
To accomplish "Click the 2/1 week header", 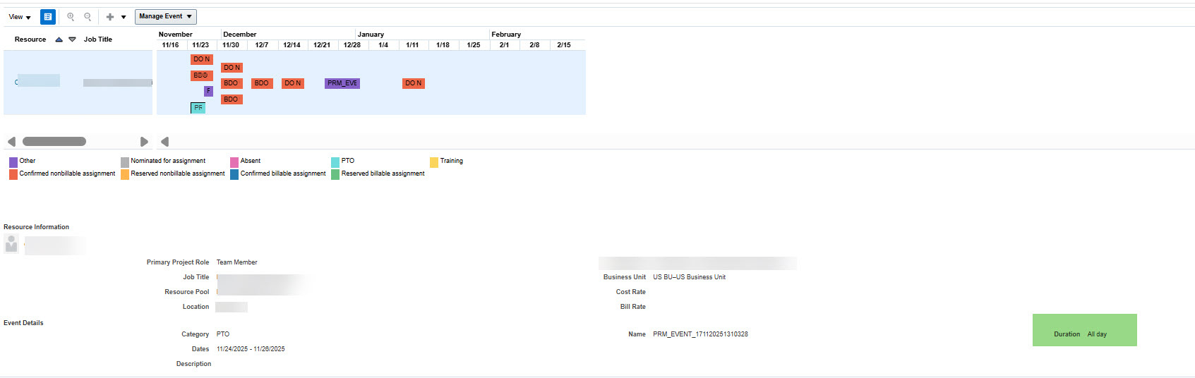I will [x=504, y=45].
